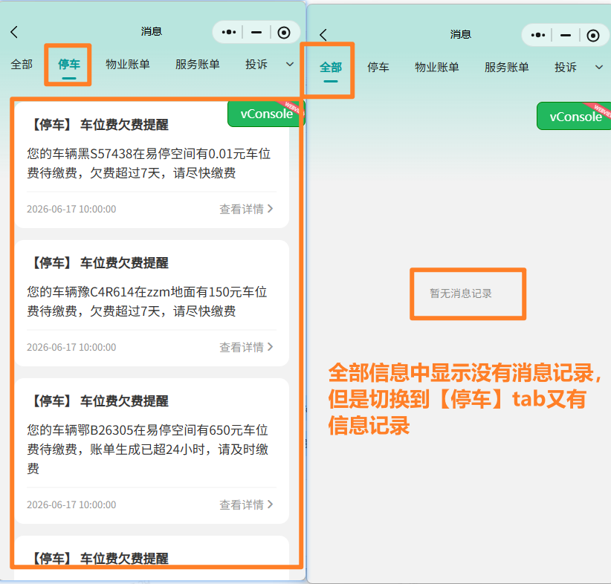Viewport: 611px width, 584px height.
Task: Open vConsole button in left window
Action: click(266, 114)
